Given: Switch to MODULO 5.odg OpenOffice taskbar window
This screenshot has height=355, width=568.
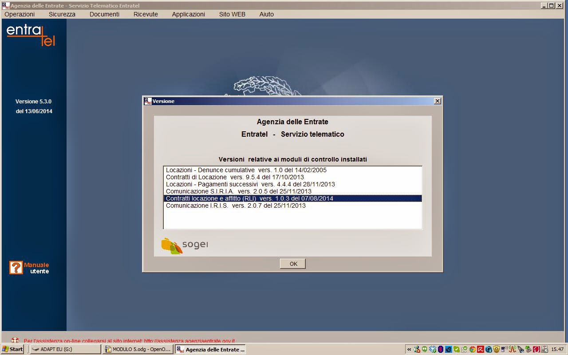Looking at the screenshot, I should (138, 349).
